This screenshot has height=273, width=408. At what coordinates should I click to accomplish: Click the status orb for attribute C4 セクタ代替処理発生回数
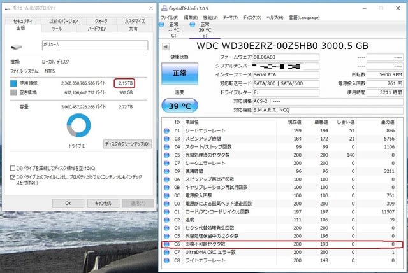(x=166, y=228)
